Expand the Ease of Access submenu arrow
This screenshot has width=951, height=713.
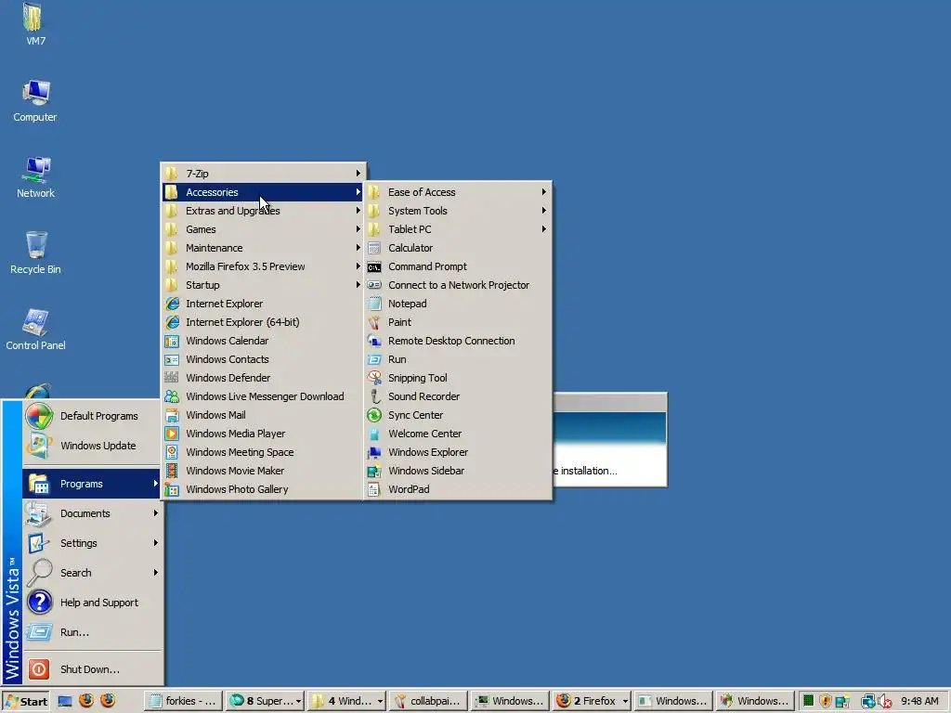(x=543, y=191)
